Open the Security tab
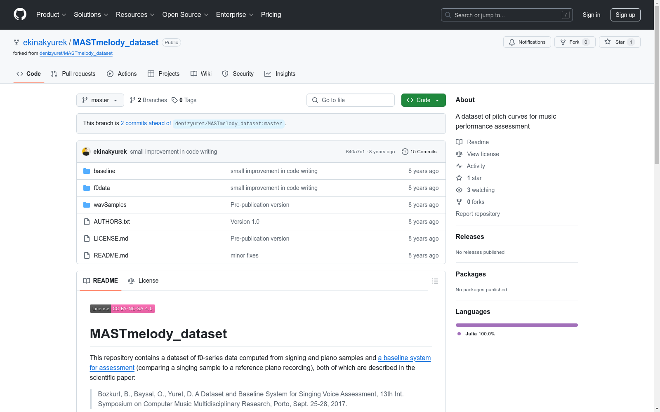The image size is (660, 412). tap(238, 74)
